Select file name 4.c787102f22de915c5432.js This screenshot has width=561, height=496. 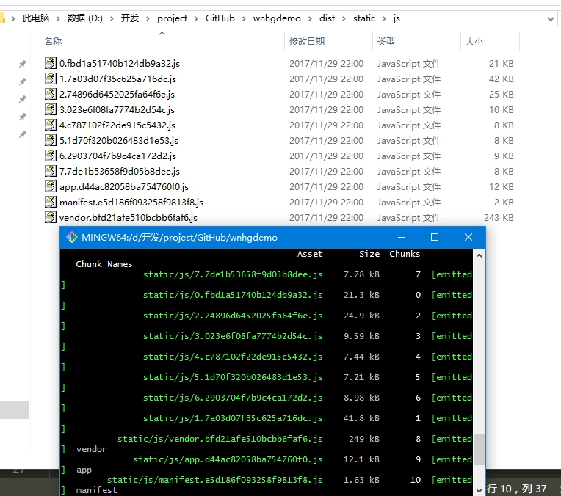117,125
